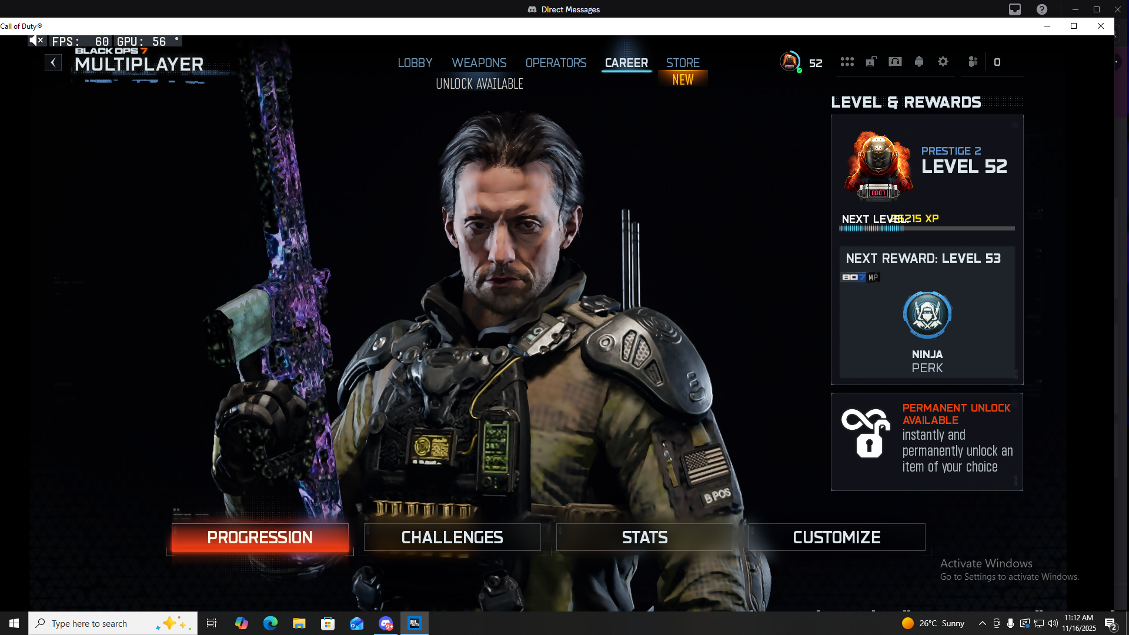Click the unlock tokens padlock icon
1129x635 pixels.
pos(871,62)
